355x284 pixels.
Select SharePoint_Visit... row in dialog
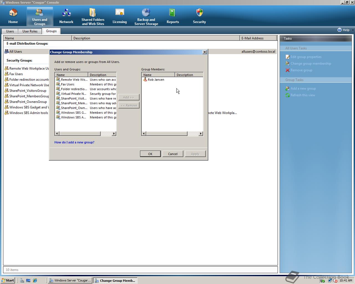(x=86, y=98)
